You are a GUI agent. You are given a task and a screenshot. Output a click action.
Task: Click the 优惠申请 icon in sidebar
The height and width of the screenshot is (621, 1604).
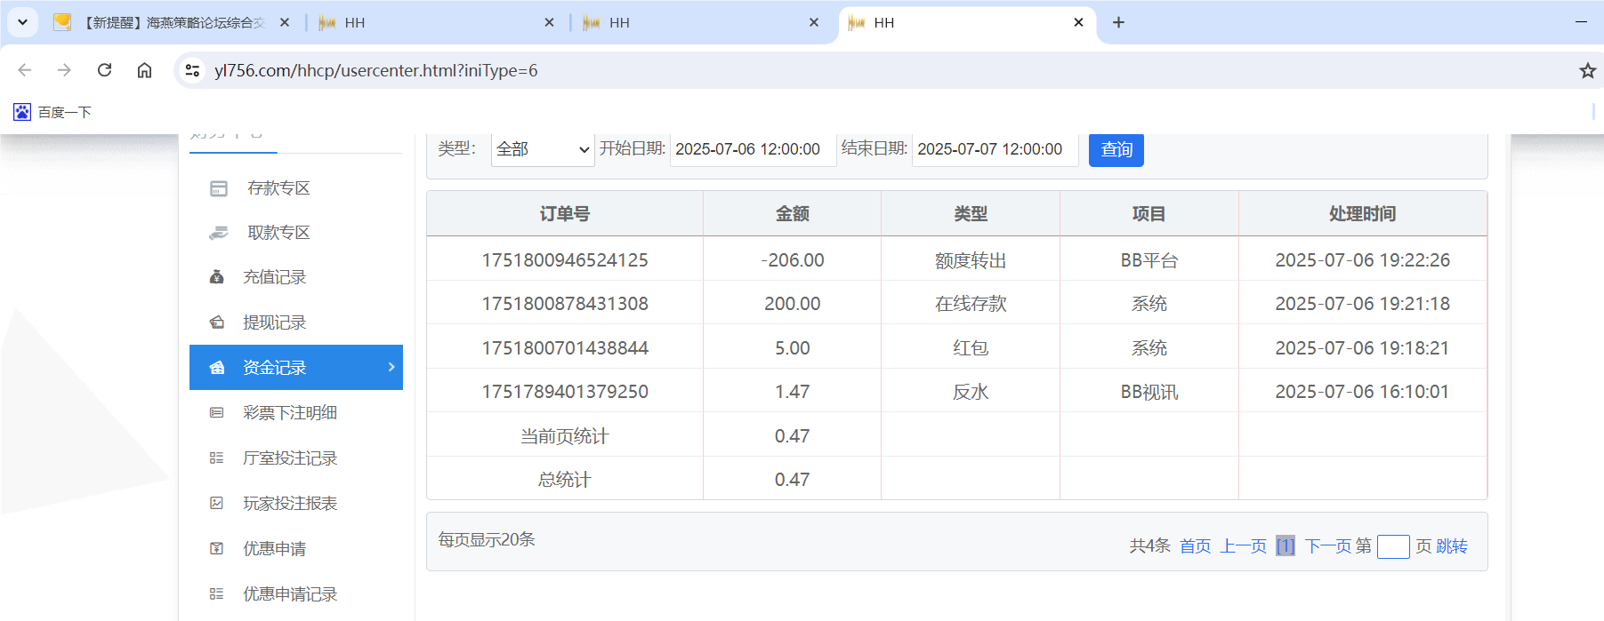(x=216, y=549)
